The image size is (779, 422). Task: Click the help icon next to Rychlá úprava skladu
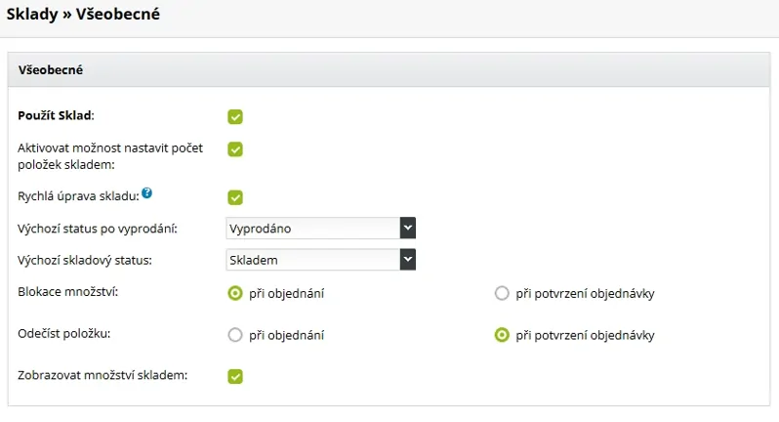point(147,193)
